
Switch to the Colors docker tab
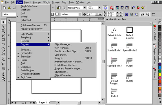click(x=155, y=73)
